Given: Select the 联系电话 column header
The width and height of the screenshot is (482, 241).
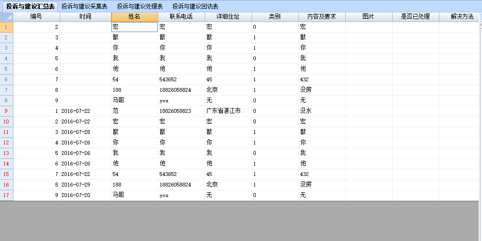Looking at the screenshot, I should (181, 17).
